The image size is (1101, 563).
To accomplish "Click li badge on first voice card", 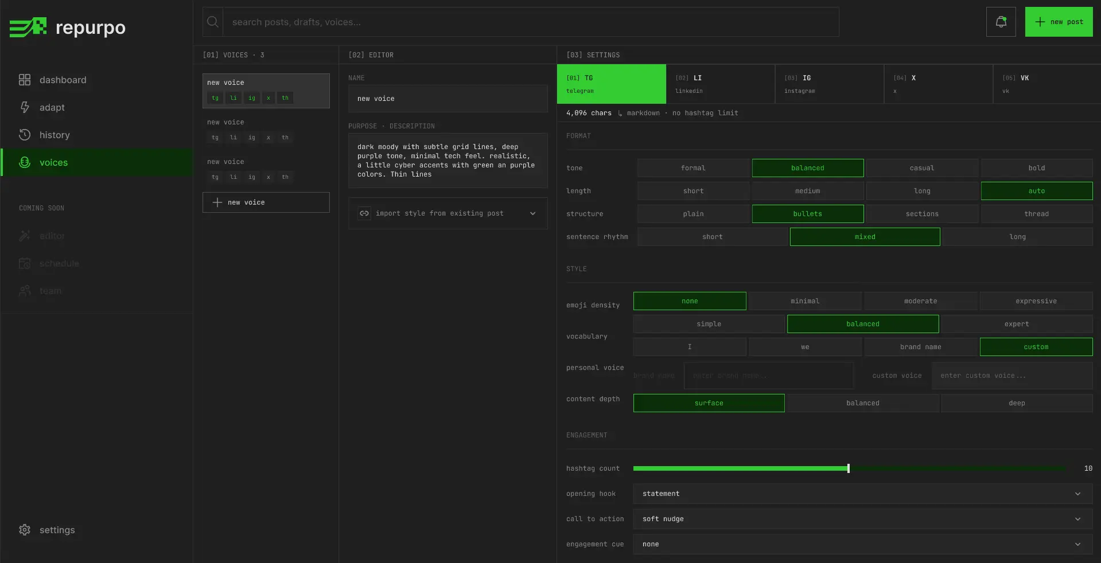I will pyautogui.click(x=234, y=98).
